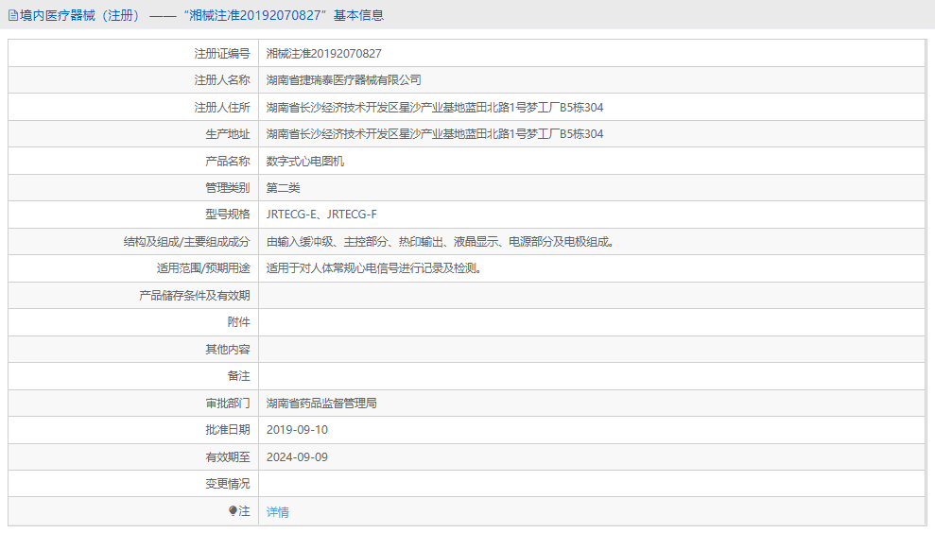The image size is (935, 533).
Task: Click the intended use text 适用于对人体常规心电信号
Action: [x=373, y=268]
